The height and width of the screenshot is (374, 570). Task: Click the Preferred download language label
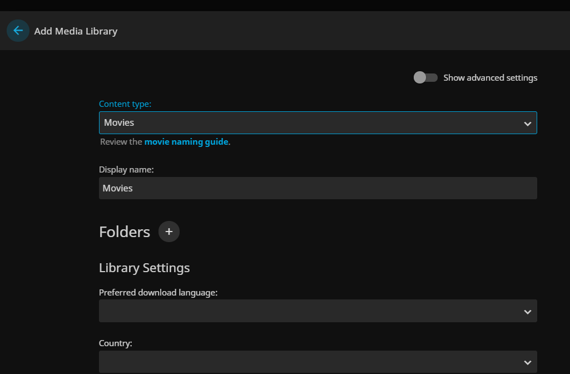[x=158, y=293]
